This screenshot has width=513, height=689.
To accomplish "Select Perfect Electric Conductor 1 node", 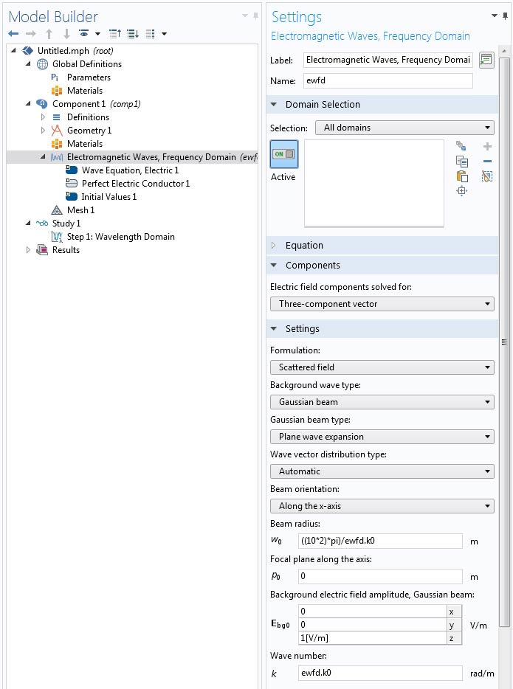I will 135,184.
